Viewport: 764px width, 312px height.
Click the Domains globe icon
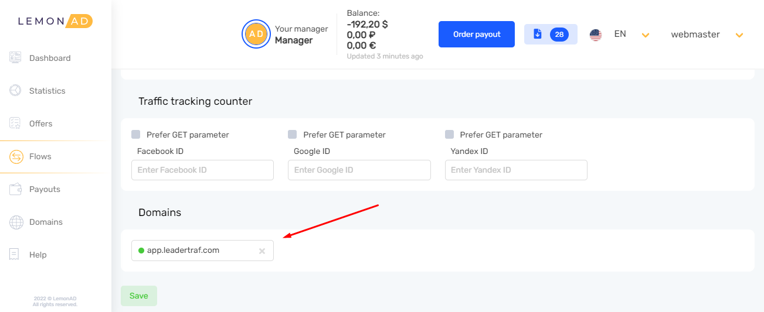16,222
